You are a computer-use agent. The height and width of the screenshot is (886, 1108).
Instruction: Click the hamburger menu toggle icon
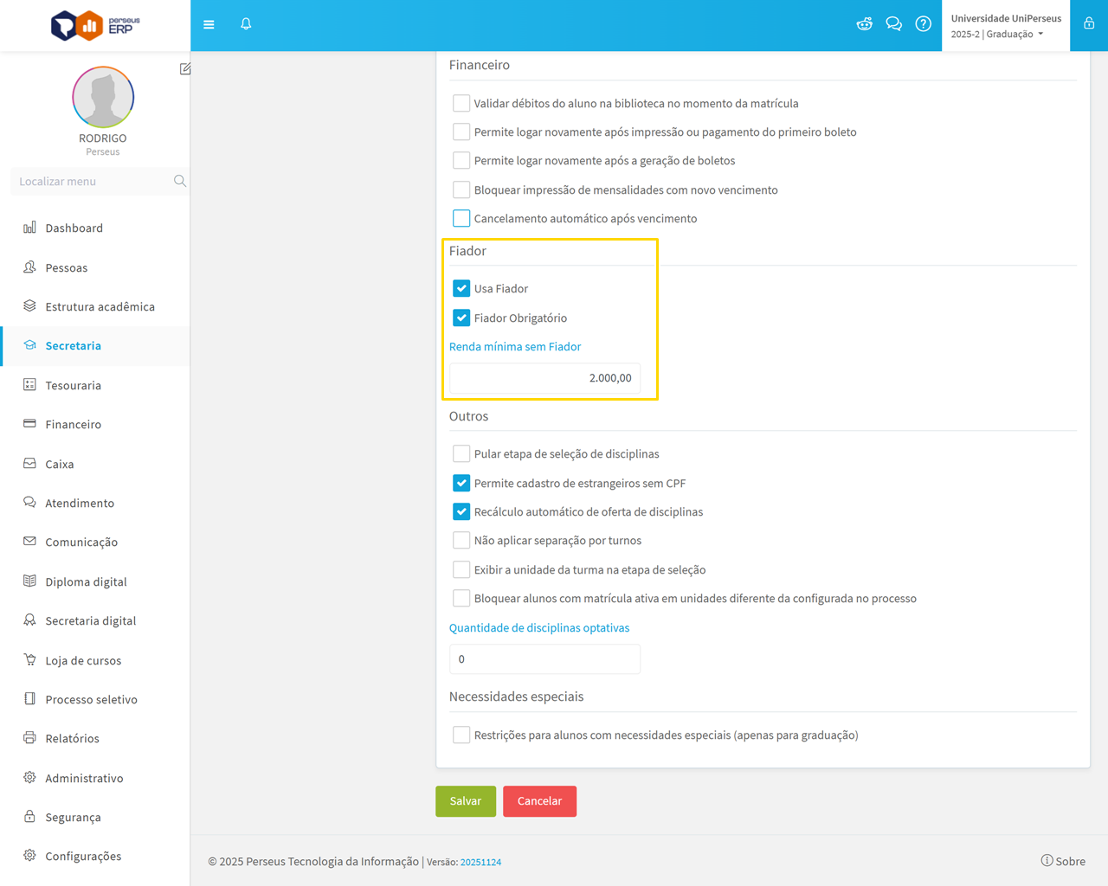tap(209, 24)
